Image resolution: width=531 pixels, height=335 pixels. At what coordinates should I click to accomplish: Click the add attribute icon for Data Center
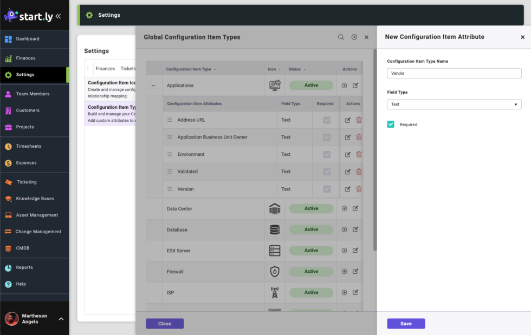click(344, 208)
